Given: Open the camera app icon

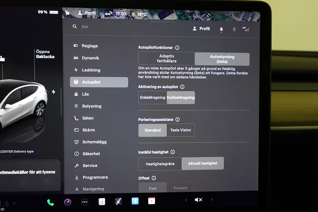Looking at the screenshot, I should point(68,202).
